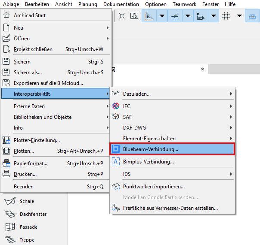Toggle the XY coordinate tracker button
Image resolution: width=260 pixels, height=245 pixels.
(x=201, y=16)
